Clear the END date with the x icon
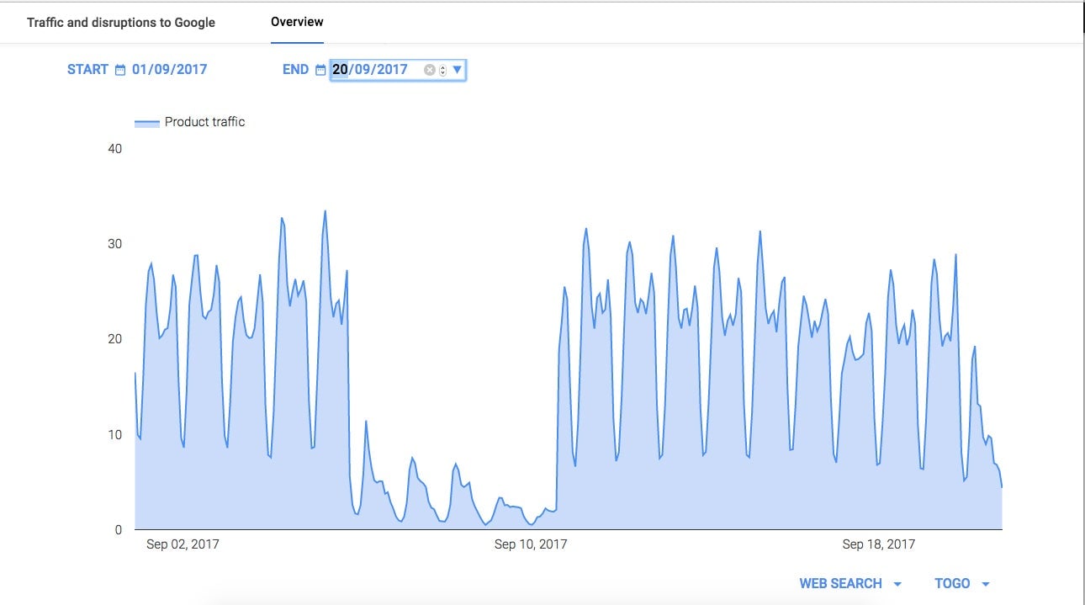Image resolution: width=1085 pixels, height=605 pixels. click(x=430, y=70)
